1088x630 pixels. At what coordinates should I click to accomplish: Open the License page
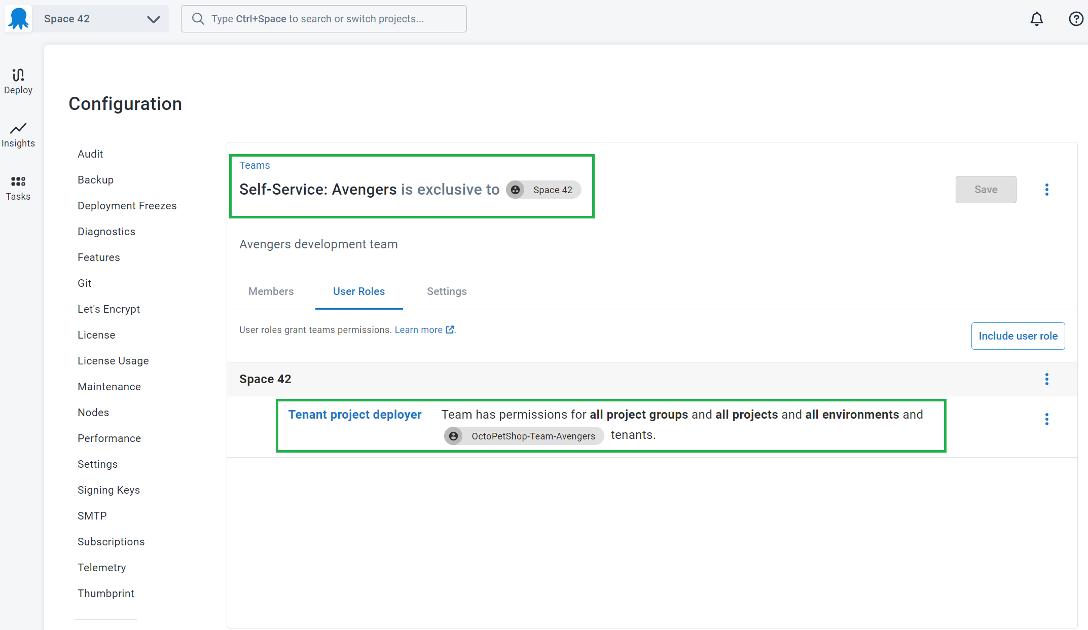[96, 335]
